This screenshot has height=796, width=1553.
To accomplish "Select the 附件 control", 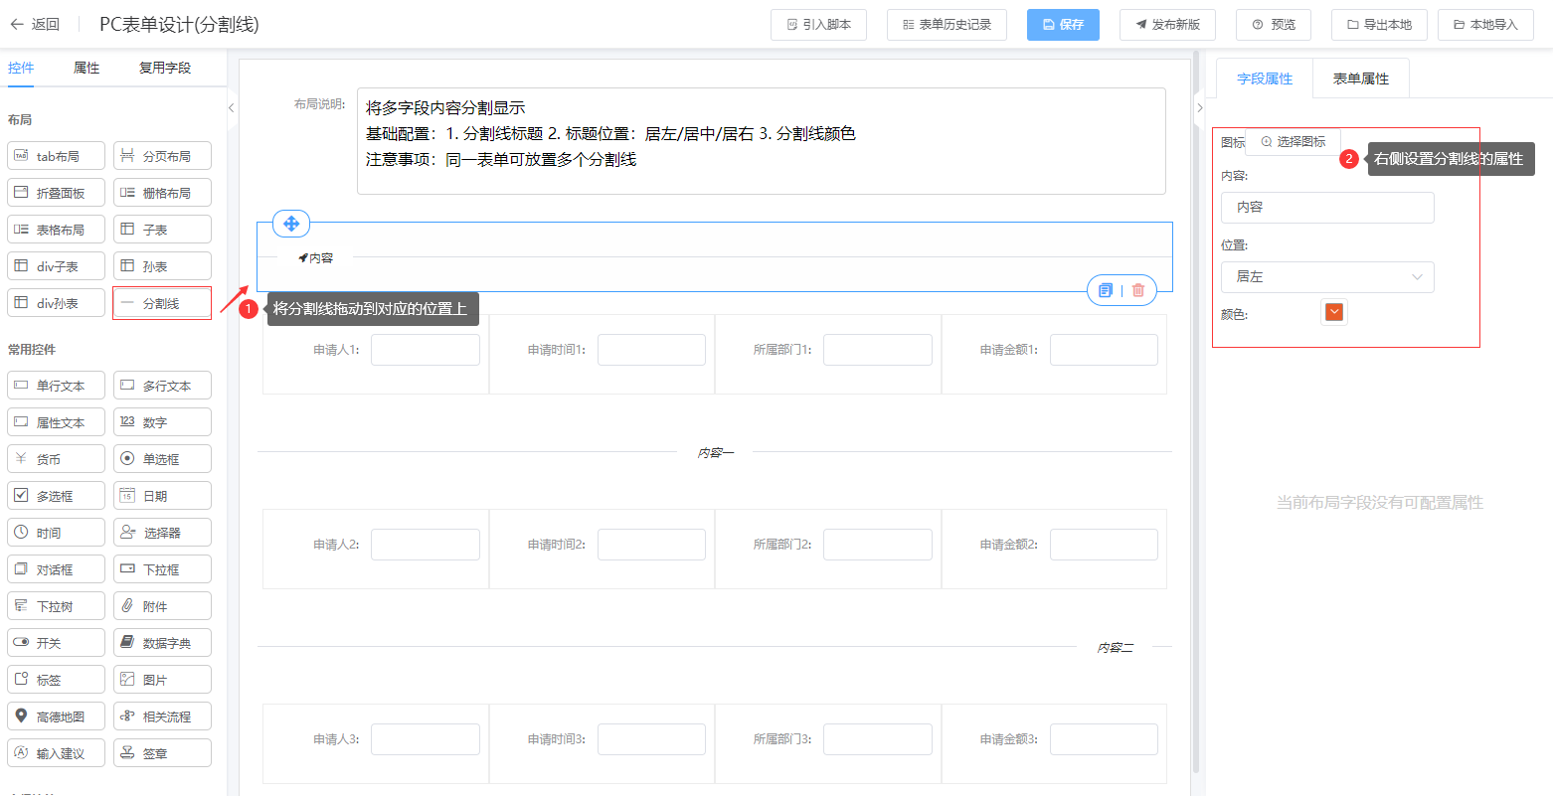I will tap(162, 606).
